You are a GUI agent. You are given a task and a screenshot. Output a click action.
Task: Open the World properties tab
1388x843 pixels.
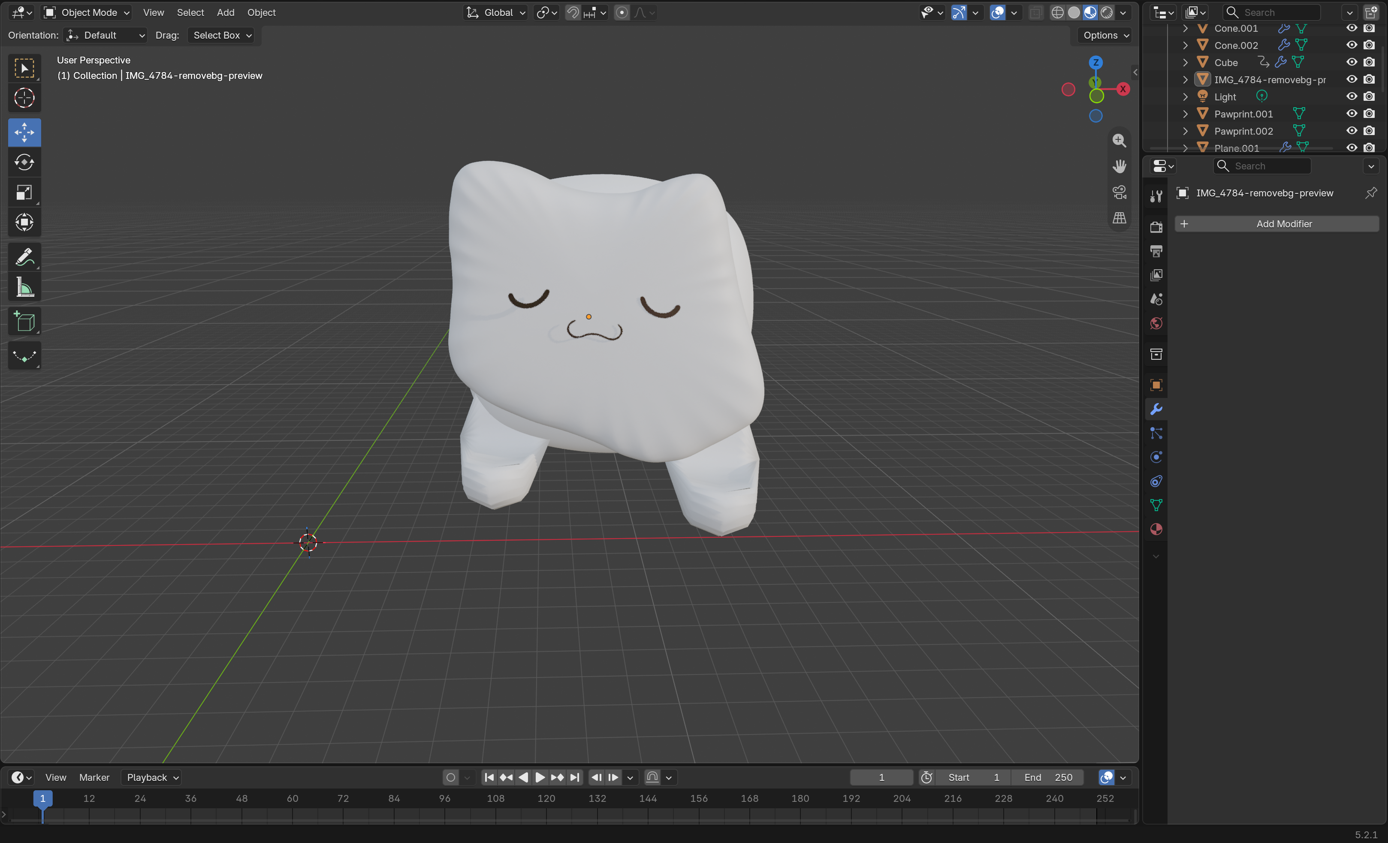point(1156,323)
